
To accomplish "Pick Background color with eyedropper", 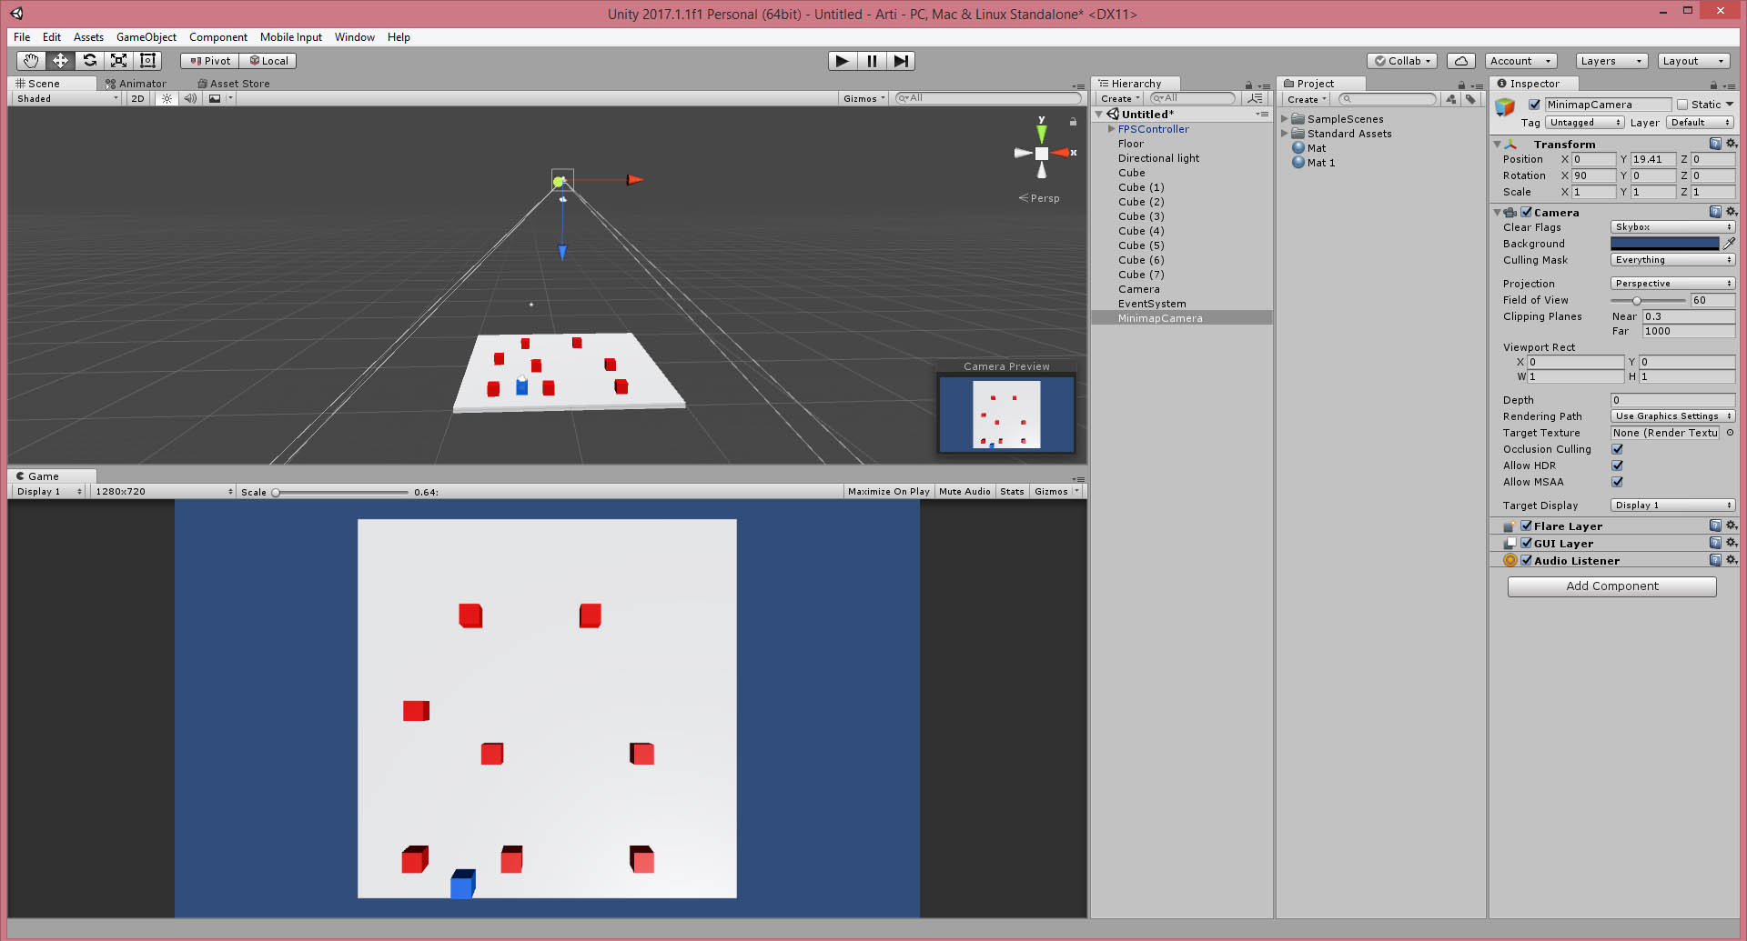I will [x=1729, y=244].
